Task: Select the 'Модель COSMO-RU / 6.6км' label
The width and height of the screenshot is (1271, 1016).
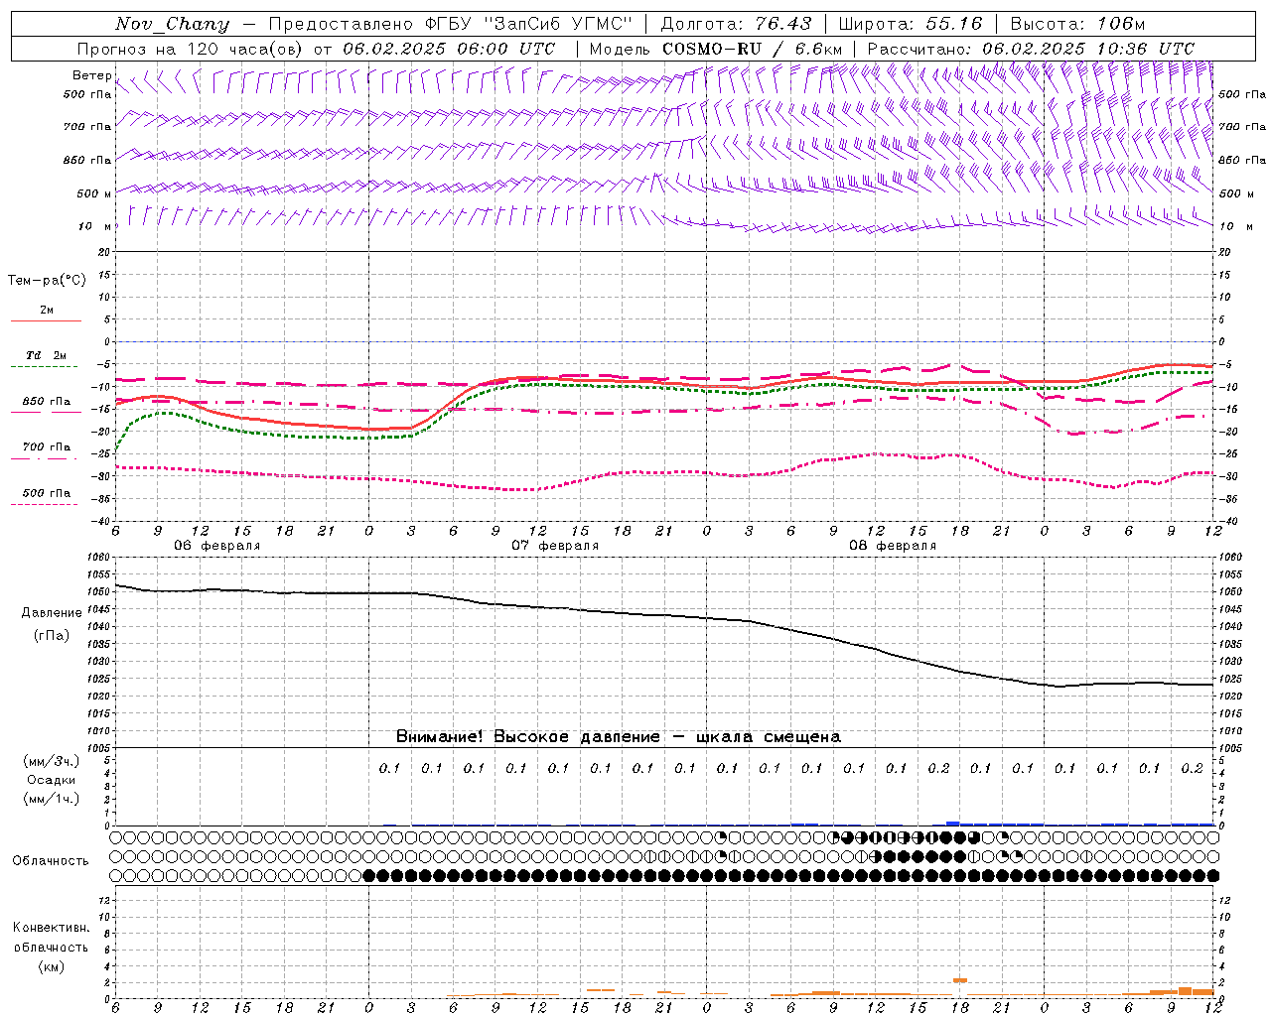Action: [715, 49]
